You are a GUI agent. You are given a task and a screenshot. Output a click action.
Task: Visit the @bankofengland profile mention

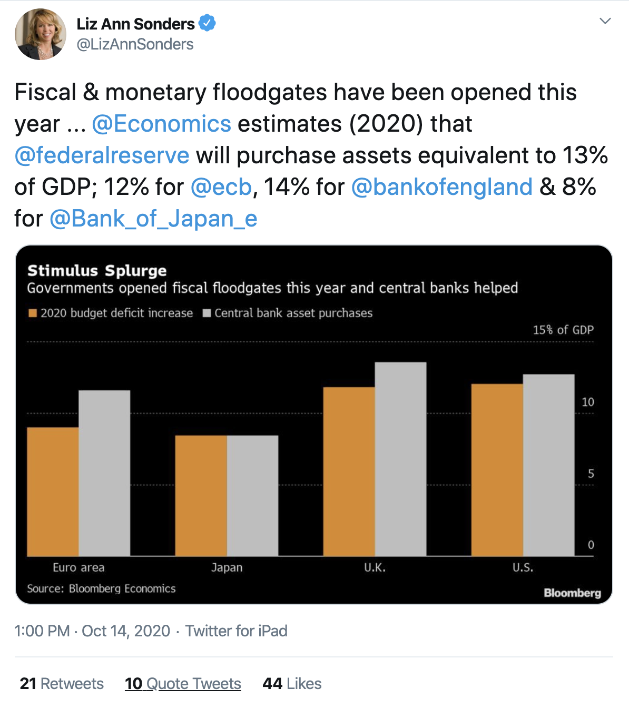(x=441, y=187)
